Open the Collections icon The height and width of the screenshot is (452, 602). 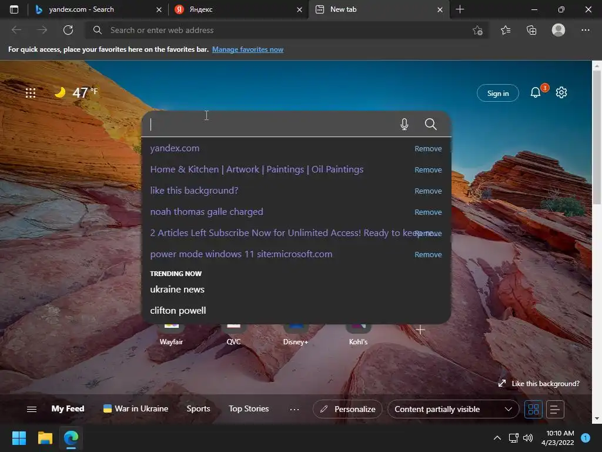point(531,30)
